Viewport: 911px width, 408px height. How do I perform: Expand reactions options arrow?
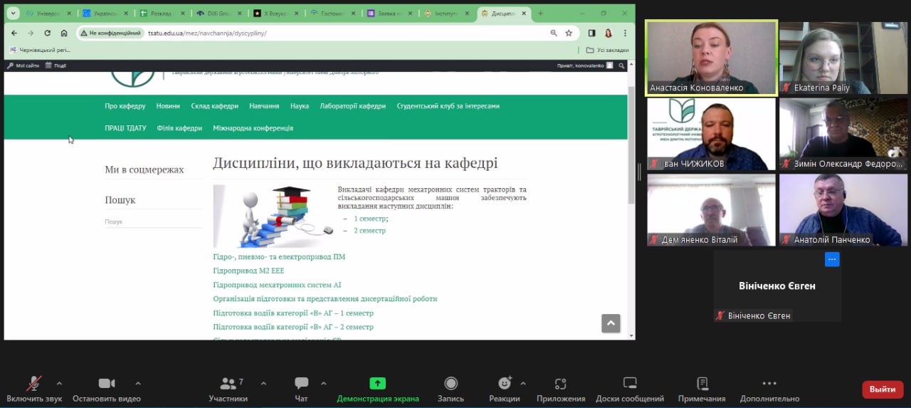(524, 383)
